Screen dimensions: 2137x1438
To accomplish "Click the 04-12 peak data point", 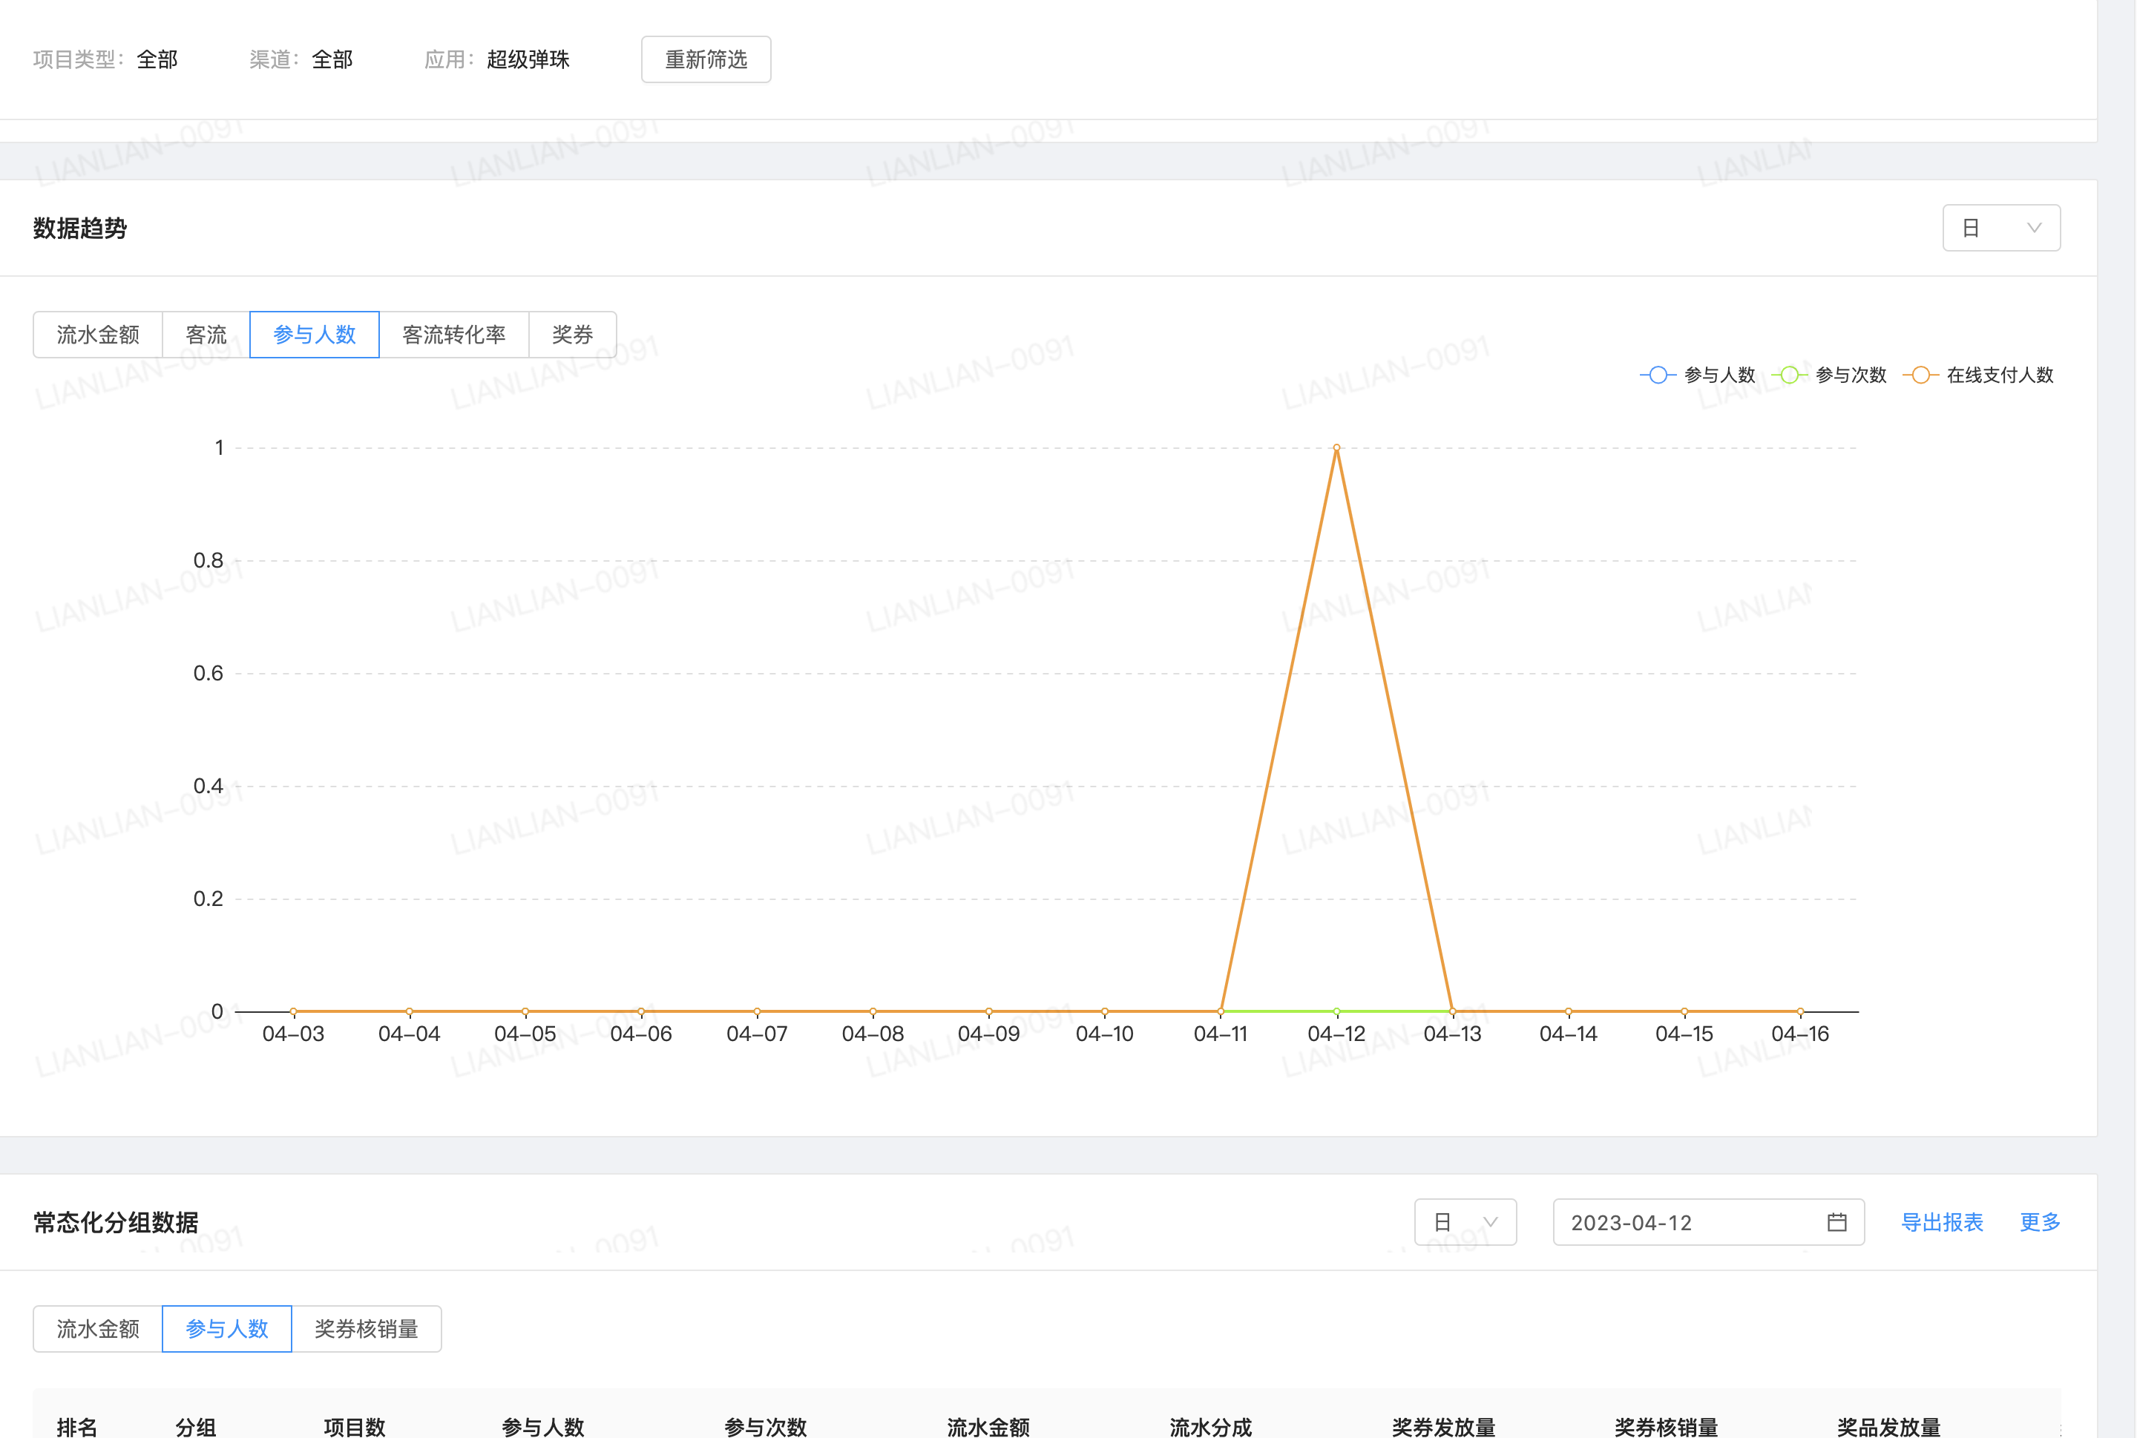I will click(x=1336, y=447).
